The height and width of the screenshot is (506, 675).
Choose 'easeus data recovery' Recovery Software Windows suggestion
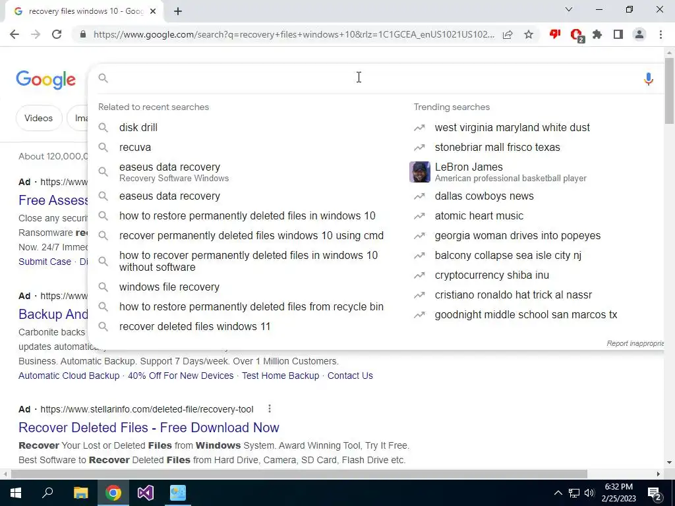click(174, 172)
